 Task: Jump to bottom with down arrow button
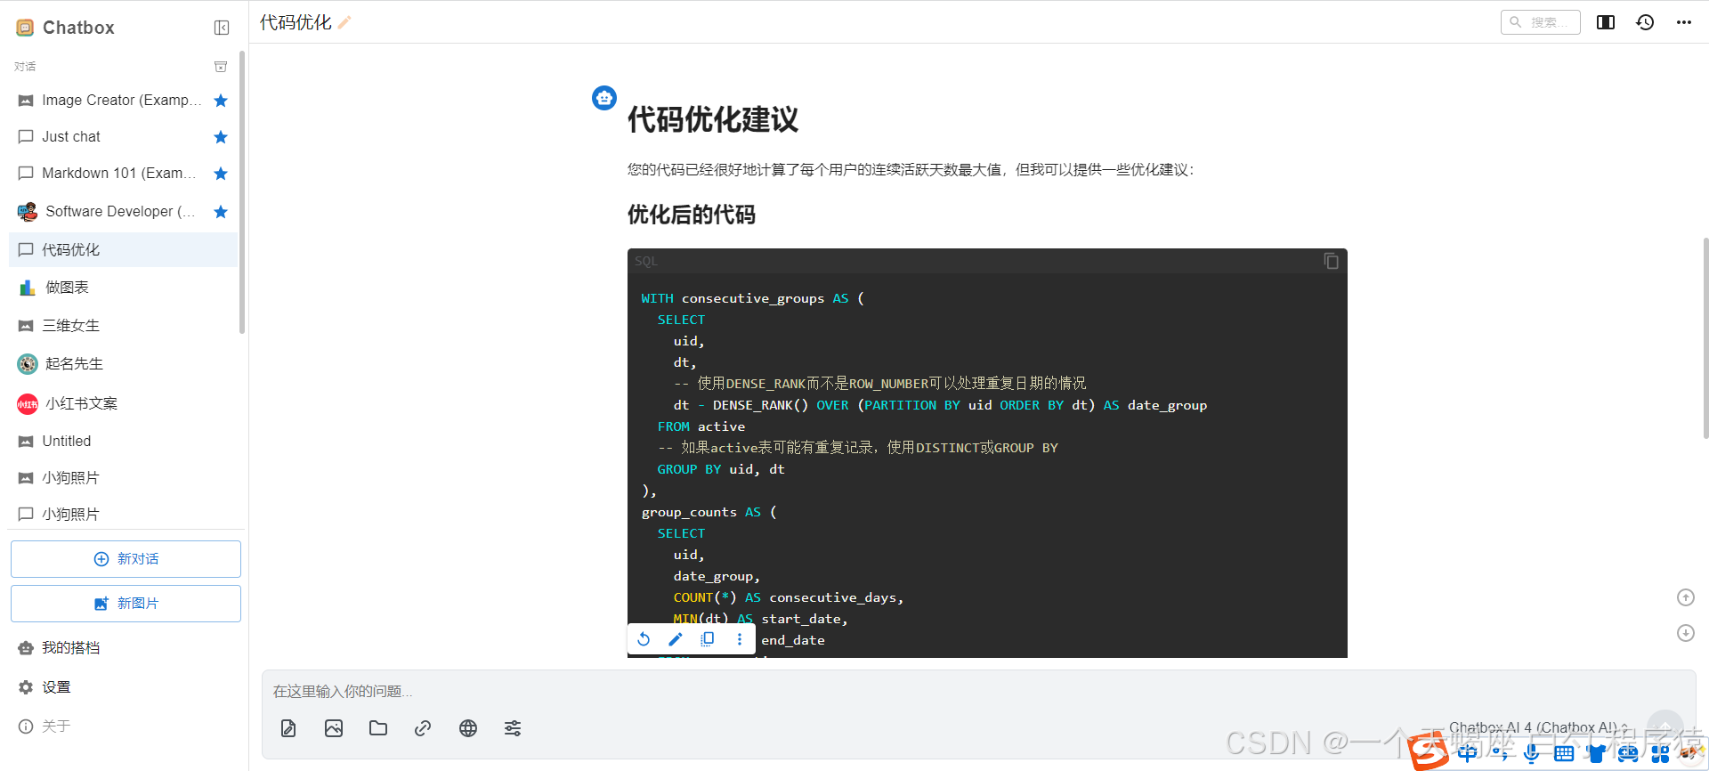[x=1686, y=633]
